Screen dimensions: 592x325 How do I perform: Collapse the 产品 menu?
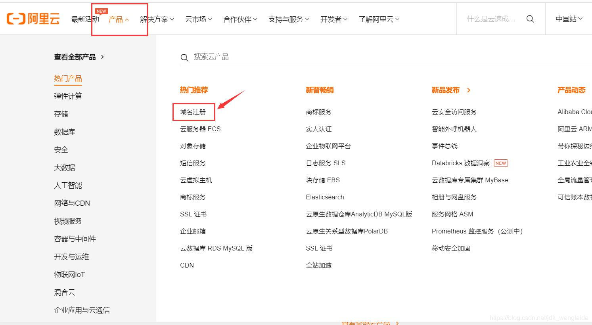tap(119, 19)
